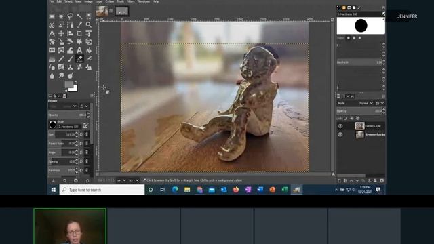Toggle lock pixels brush icon in Layers

(x=347, y=119)
